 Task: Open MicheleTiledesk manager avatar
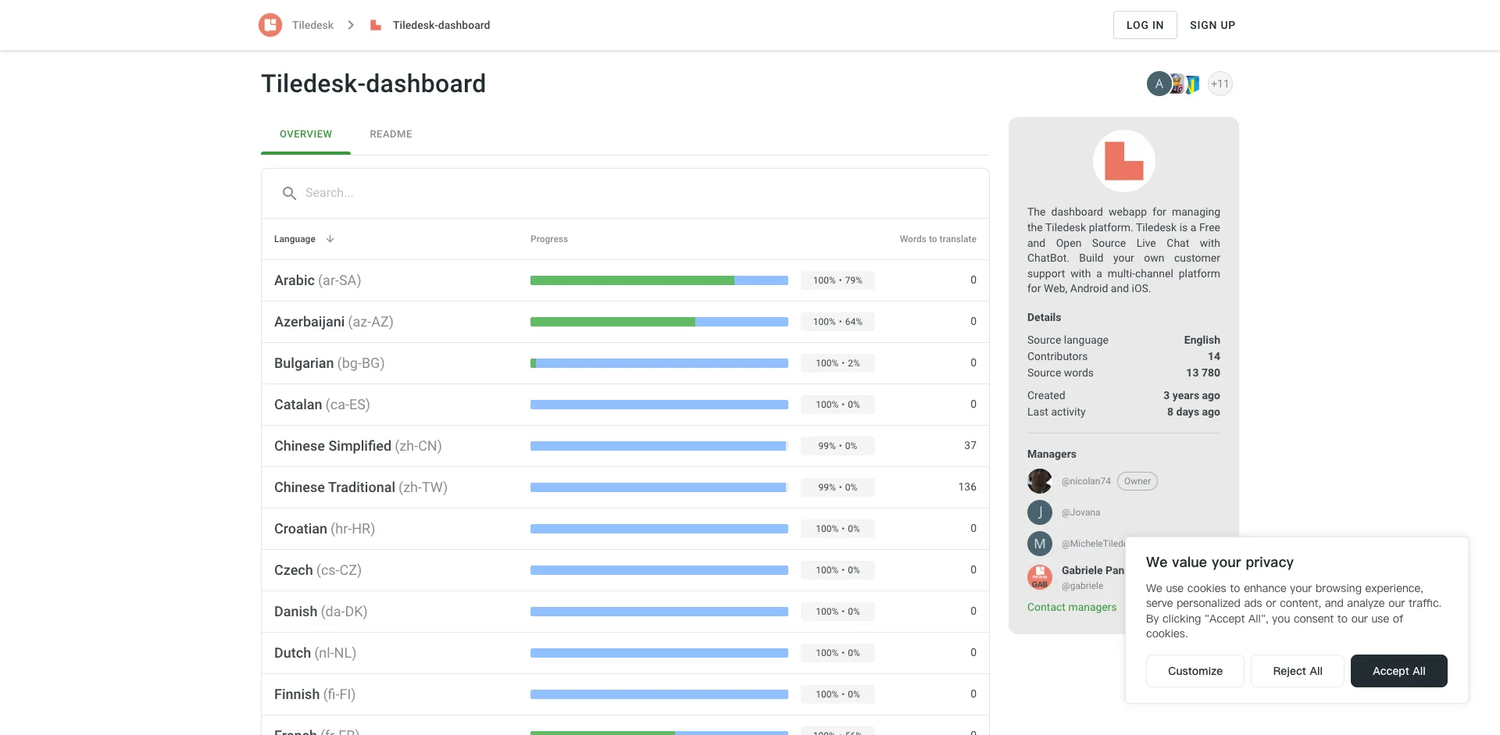pos(1040,544)
